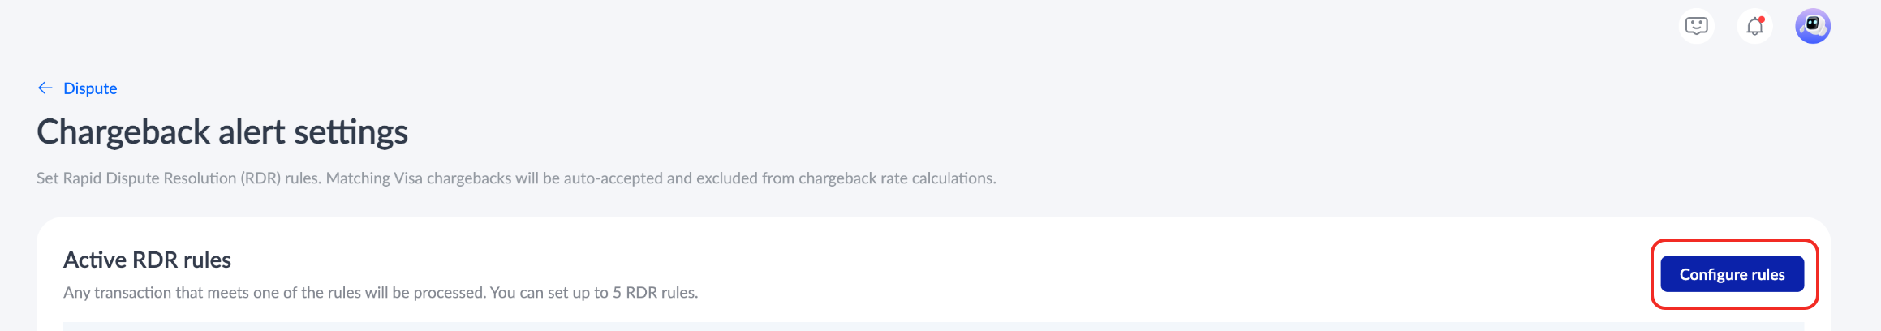Image resolution: width=1881 pixels, height=331 pixels.
Task: Click the word 'Matching' in the subtitle
Action: point(358,178)
